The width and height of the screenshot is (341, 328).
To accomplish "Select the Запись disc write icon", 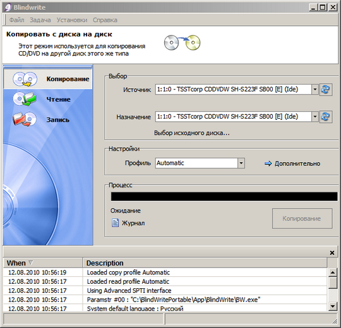I will (x=25, y=119).
